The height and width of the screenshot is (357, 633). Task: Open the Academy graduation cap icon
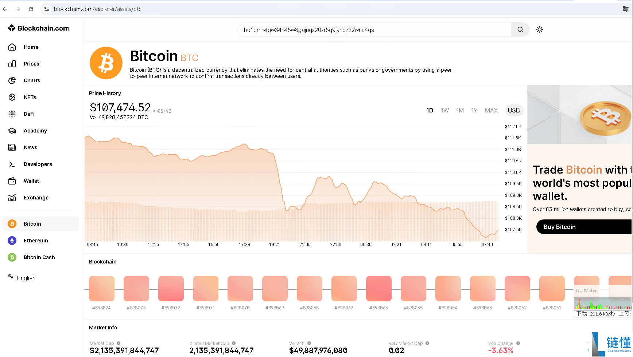pos(12,131)
